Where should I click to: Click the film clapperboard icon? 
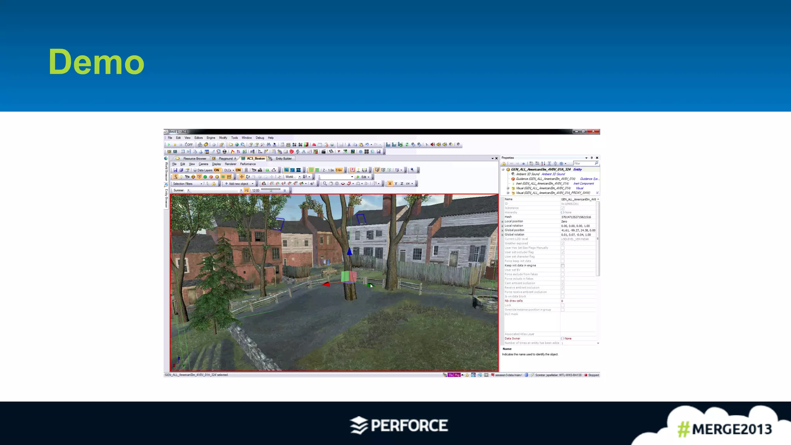(323, 151)
